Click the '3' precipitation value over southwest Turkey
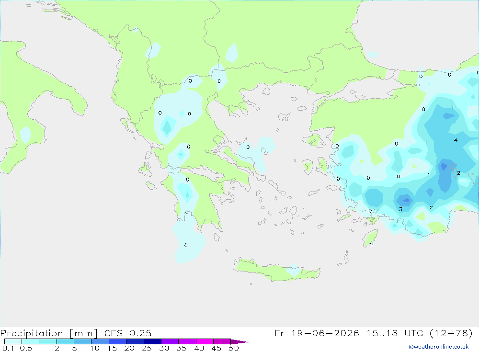 pos(400,209)
